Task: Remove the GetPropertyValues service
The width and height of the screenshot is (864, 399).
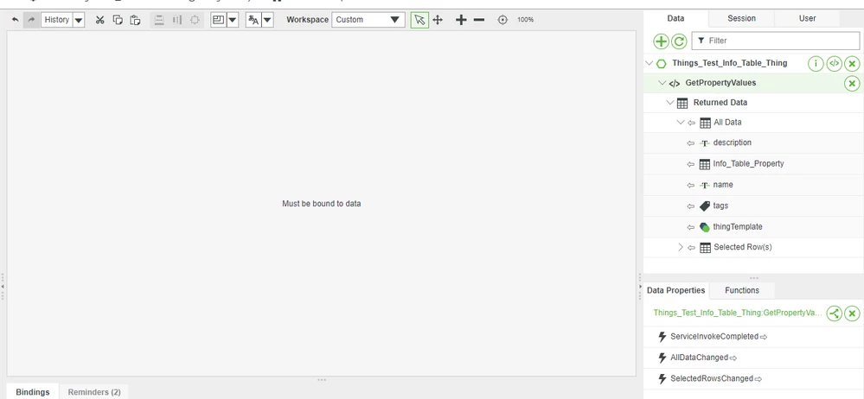Action: pos(852,84)
